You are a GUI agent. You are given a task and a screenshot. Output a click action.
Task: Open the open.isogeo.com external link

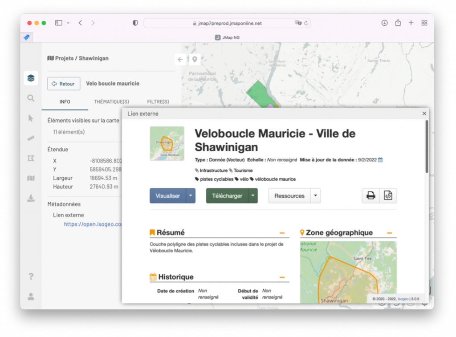[93, 224]
